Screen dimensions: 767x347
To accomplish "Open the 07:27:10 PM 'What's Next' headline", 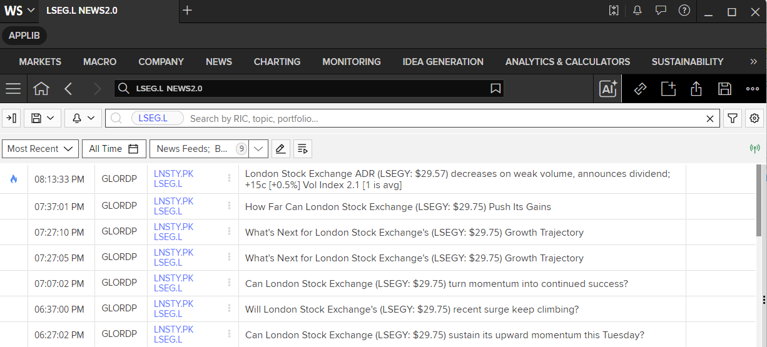I will click(x=414, y=233).
